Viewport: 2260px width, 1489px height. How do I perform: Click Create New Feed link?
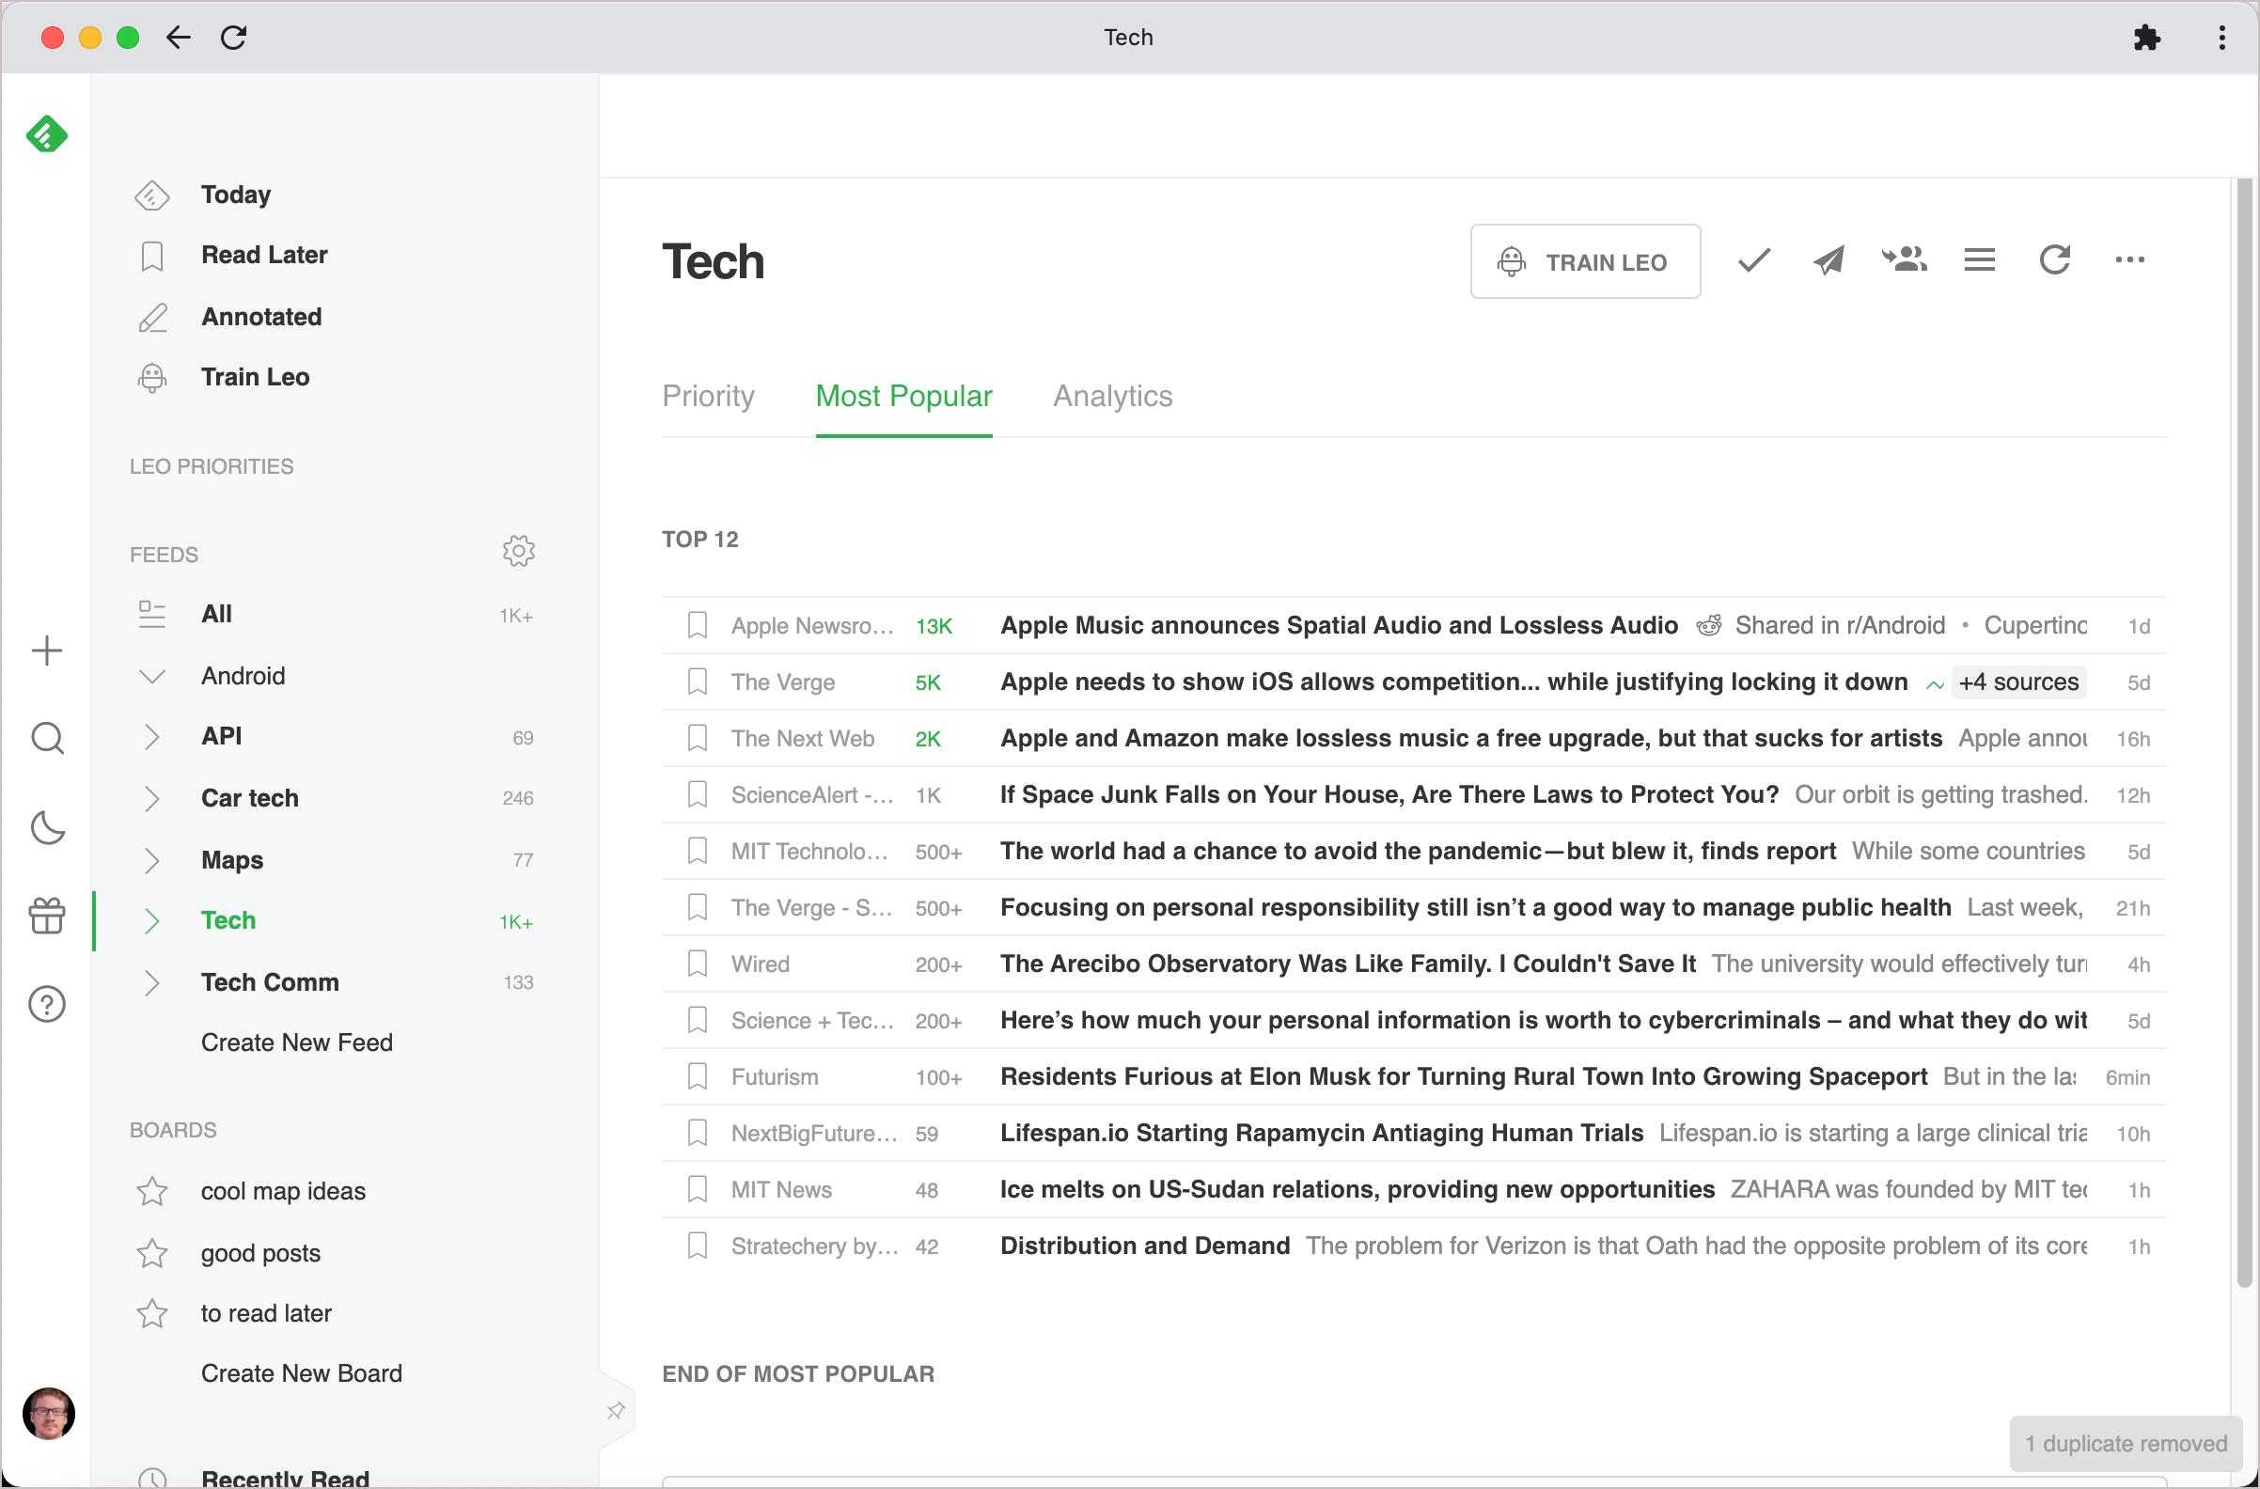297,1042
